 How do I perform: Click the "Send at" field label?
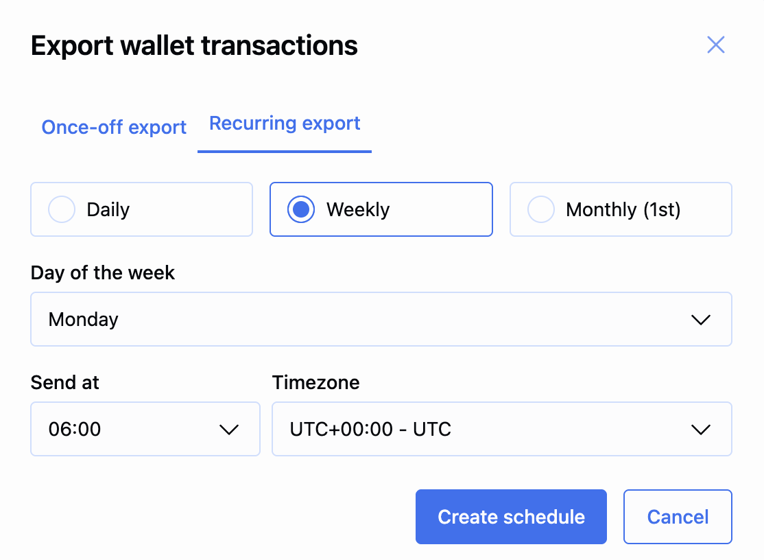(65, 382)
